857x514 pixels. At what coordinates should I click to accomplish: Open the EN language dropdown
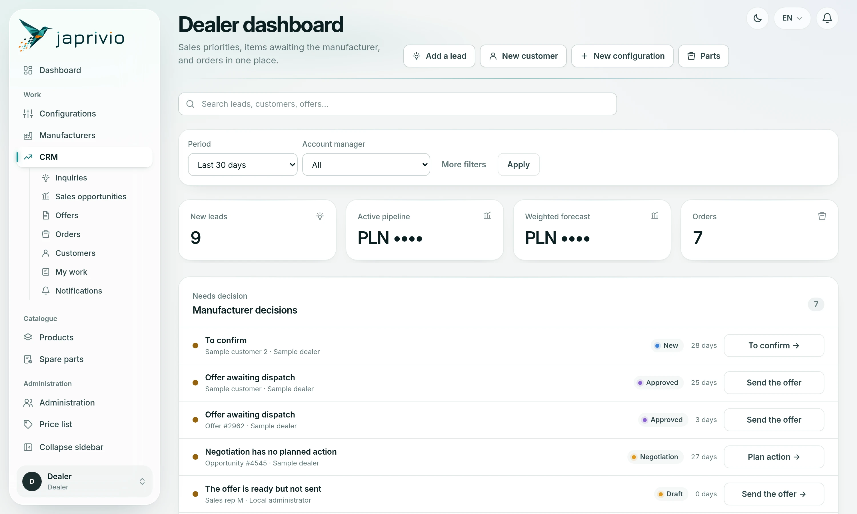pos(792,18)
